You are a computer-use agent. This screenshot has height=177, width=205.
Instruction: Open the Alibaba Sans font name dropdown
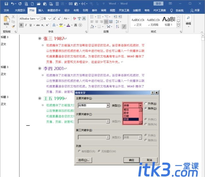pos(38,19)
